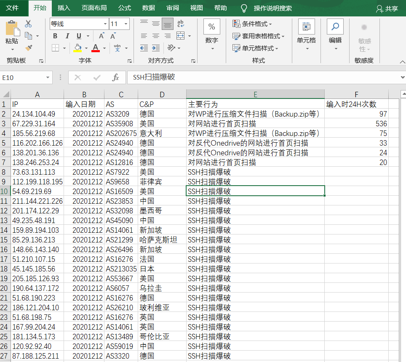Click the insert function fx button

point(115,77)
